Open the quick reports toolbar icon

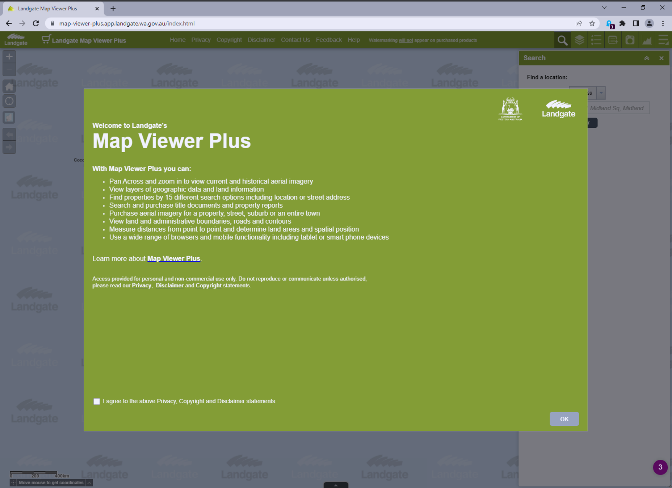(613, 40)
